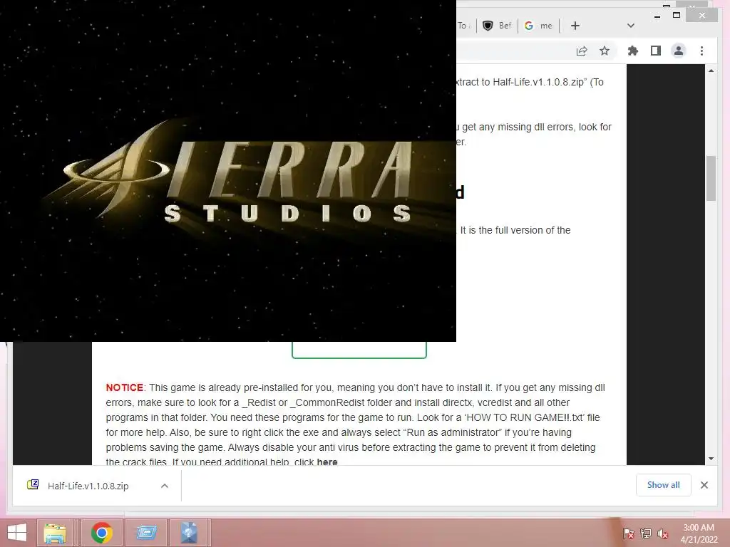
Task: Open a new tab with plus button
Action: tap(575, 26)
